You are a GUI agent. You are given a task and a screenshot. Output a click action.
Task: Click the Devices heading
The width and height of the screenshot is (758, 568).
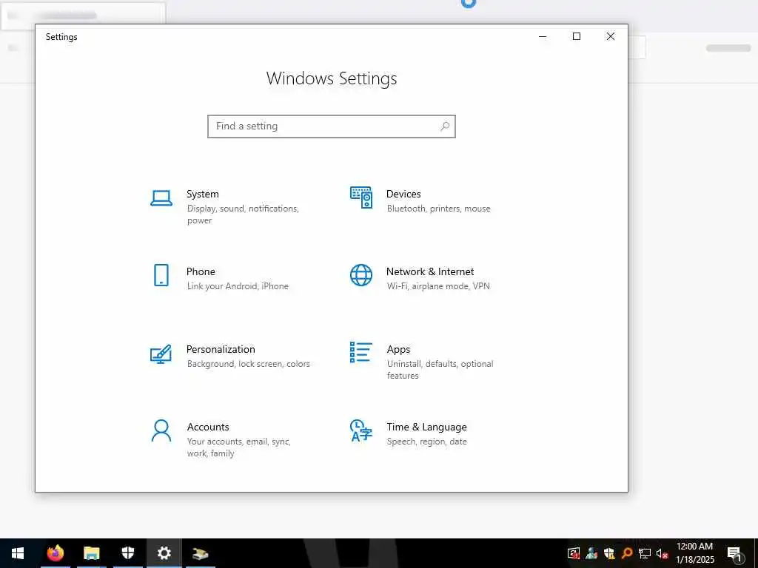coord(403,194)
